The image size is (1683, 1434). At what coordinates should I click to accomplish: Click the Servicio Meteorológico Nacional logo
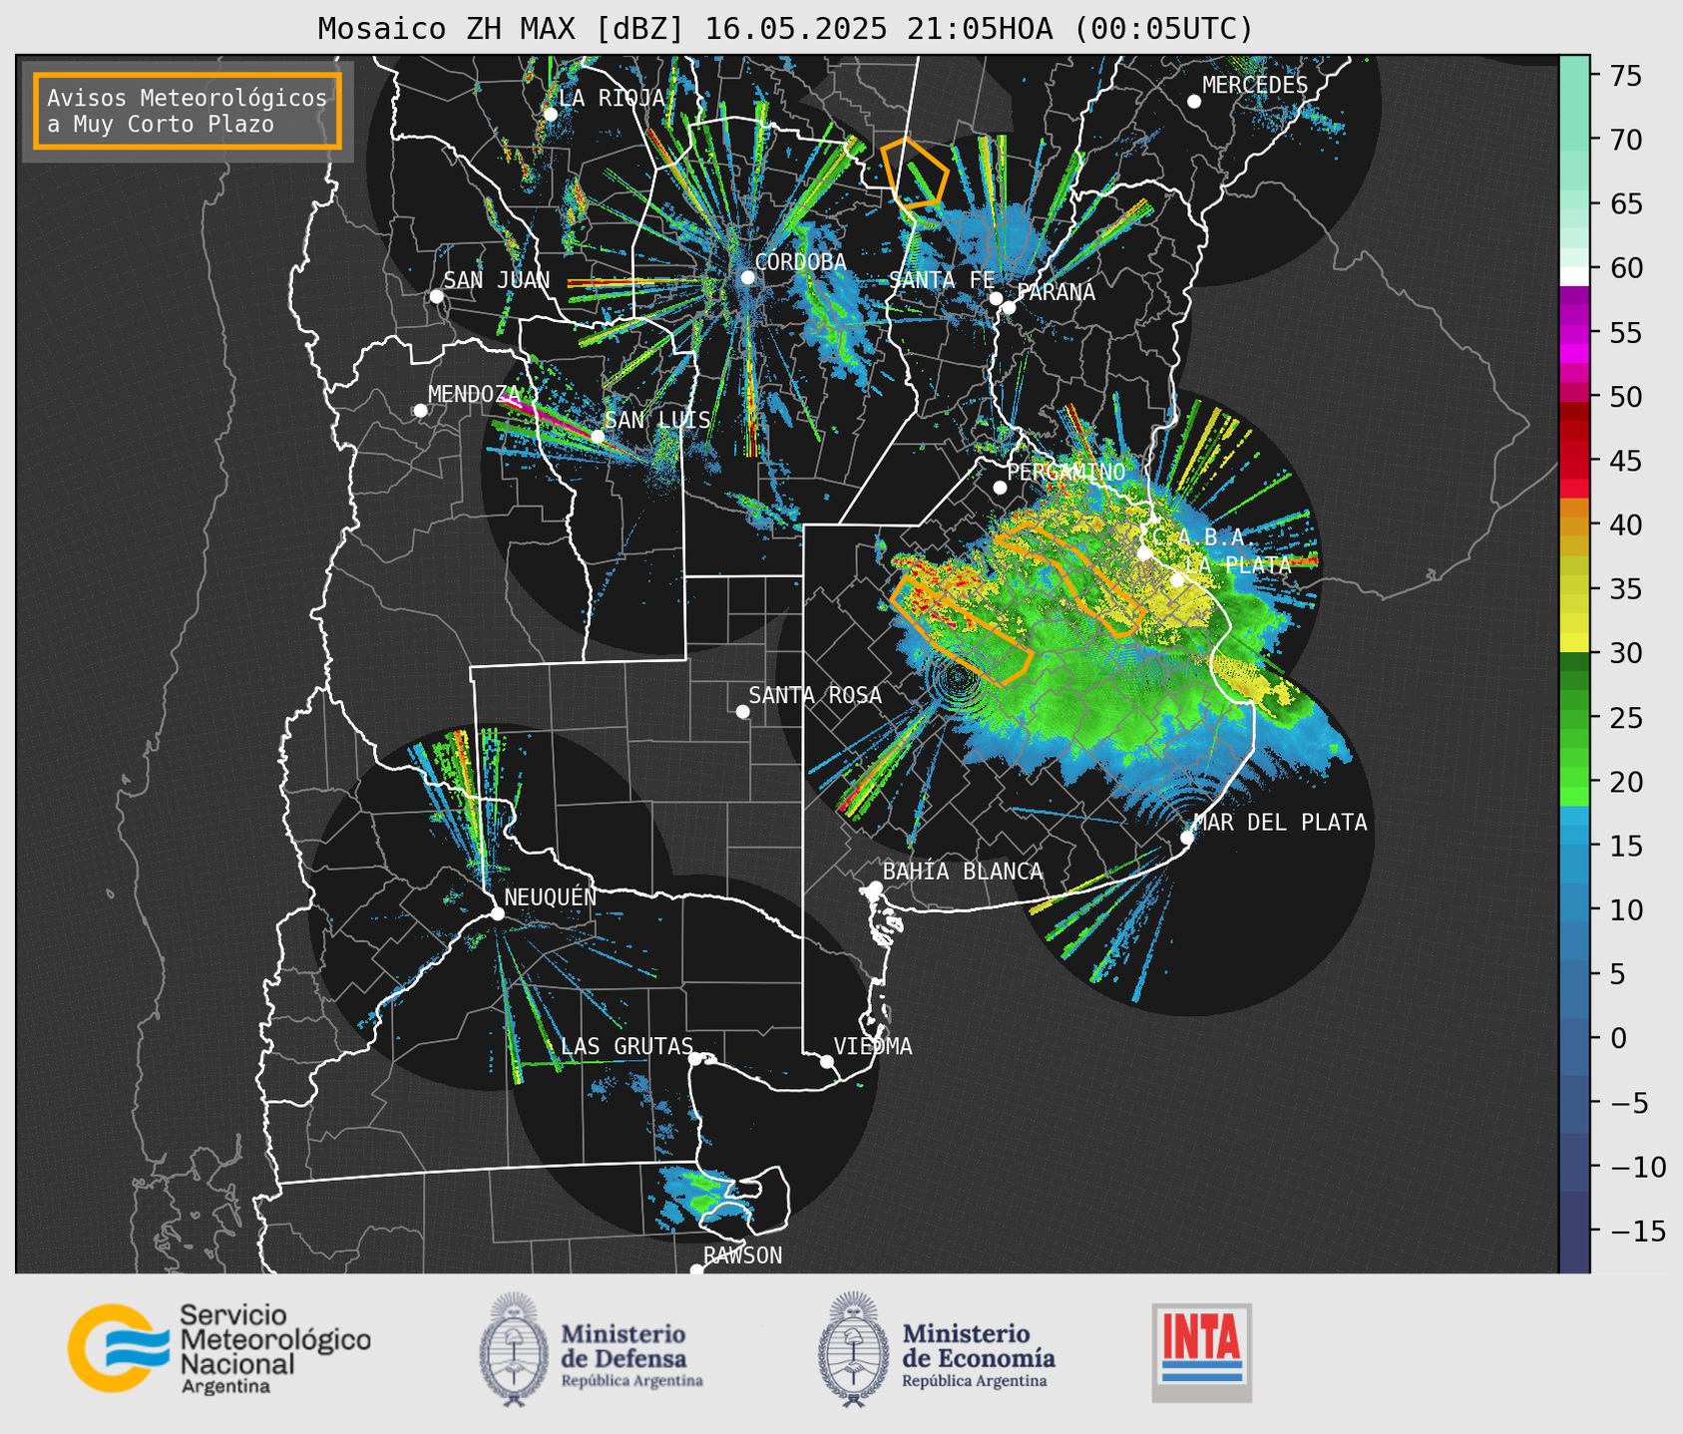click(x=219, y=1348)
